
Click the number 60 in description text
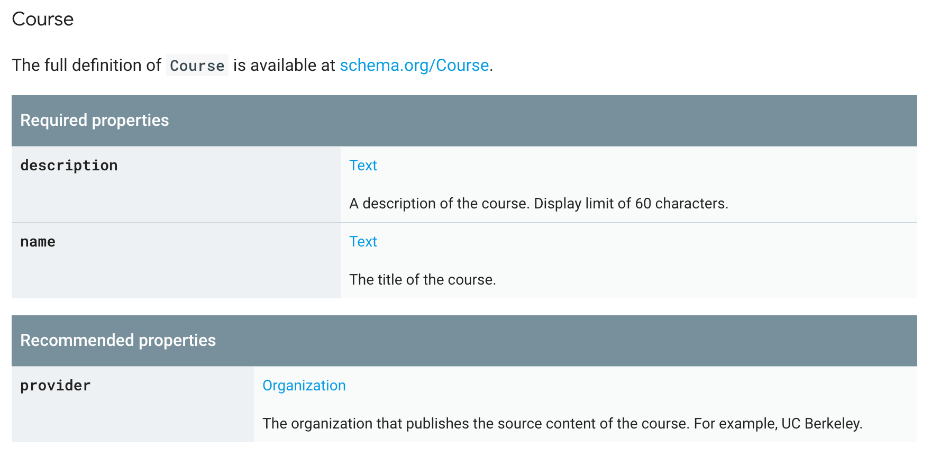643,204
